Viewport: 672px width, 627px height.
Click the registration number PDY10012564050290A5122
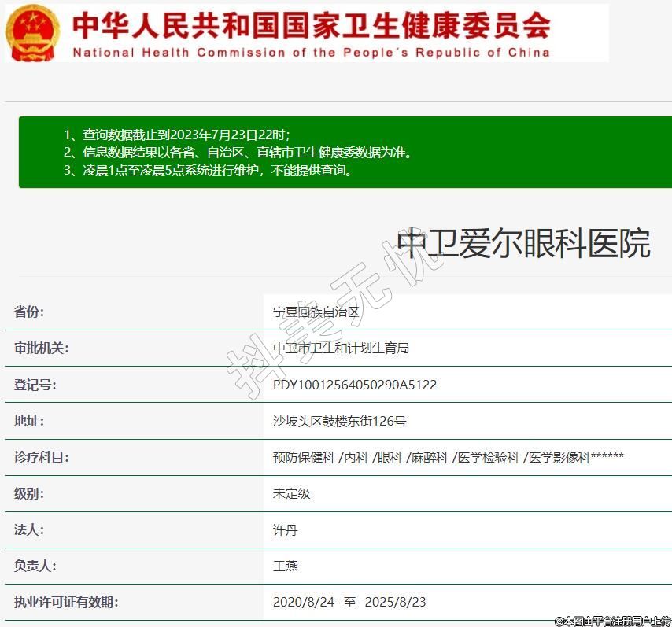tap(354, 385)
